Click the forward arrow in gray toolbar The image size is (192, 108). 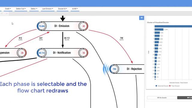pos(7,13)
